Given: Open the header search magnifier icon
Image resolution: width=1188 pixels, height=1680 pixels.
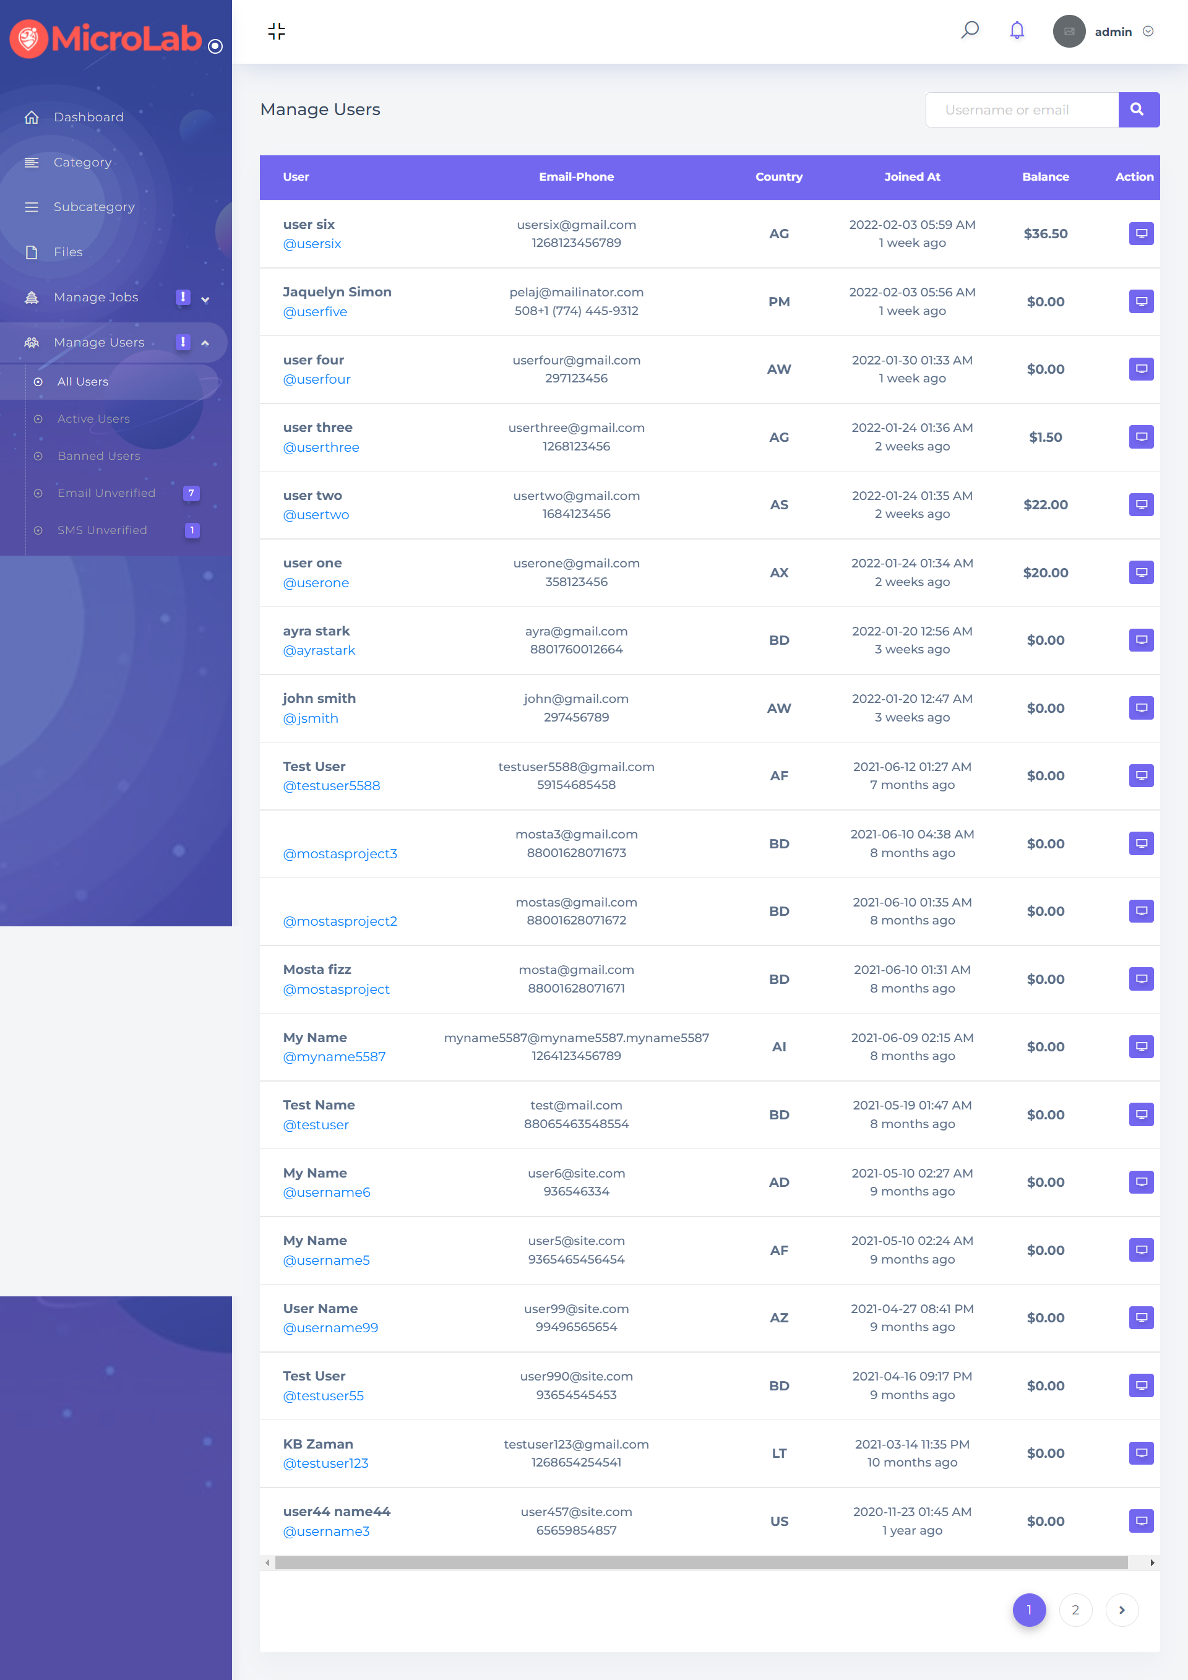Looking at the screenshot, I should point(970,31).
